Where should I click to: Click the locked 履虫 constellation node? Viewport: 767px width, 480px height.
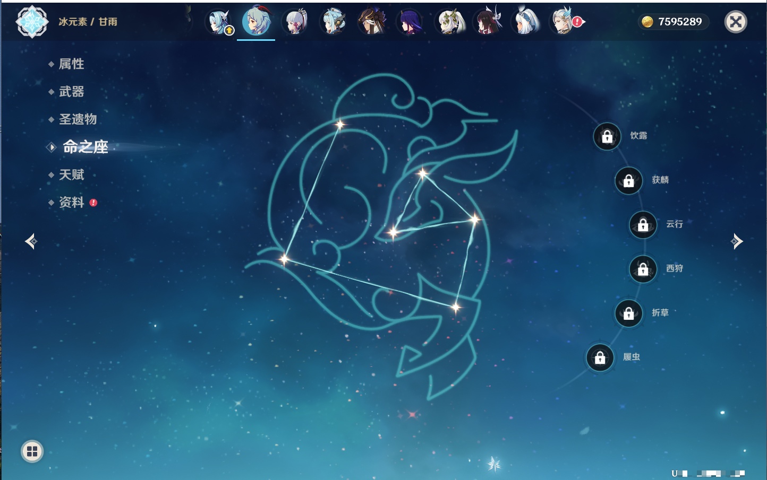(x=600, y=358)
